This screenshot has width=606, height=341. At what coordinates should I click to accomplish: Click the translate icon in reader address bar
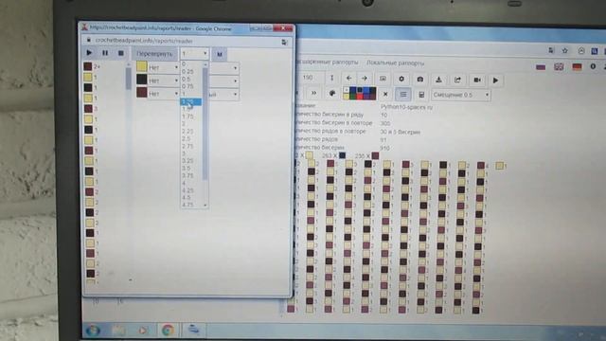(x=284, y=42)
